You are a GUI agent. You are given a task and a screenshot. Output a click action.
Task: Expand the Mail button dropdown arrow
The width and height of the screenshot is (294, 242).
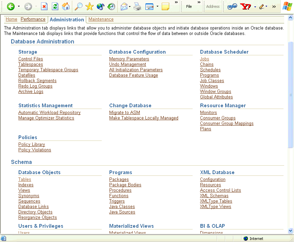130,6
